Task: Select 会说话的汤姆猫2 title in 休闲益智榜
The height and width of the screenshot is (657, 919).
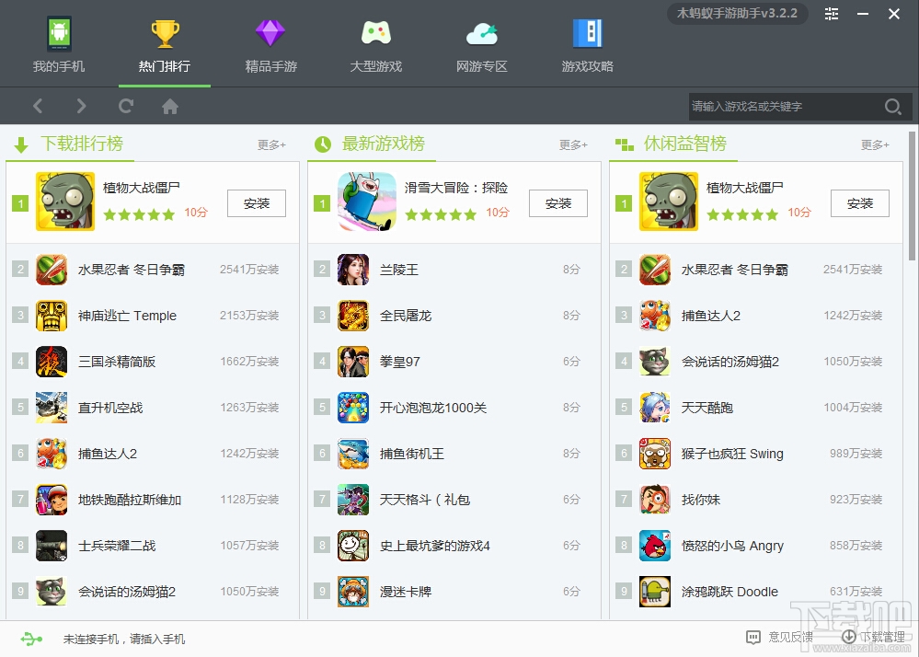Action: [730, 362]
